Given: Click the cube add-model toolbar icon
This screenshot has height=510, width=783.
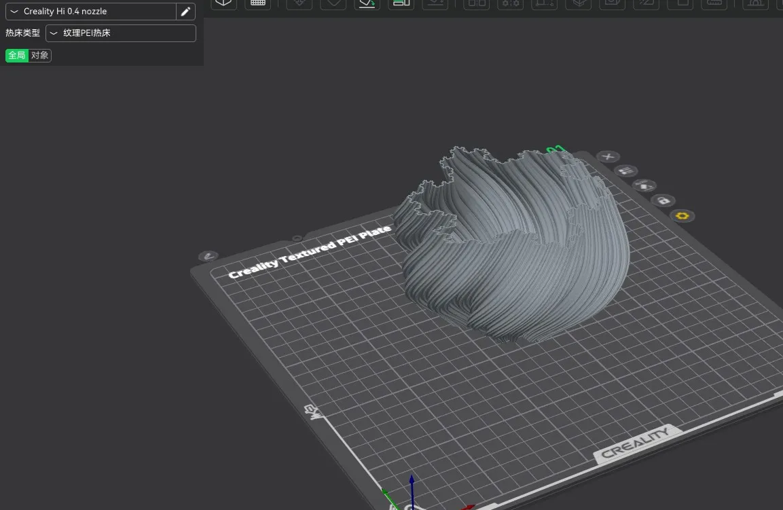Looking at the screenshot, I should pos(223,3).
